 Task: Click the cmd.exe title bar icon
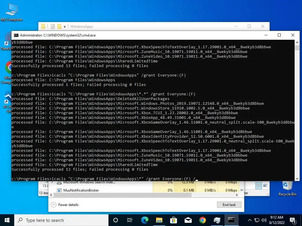point(16,35)
